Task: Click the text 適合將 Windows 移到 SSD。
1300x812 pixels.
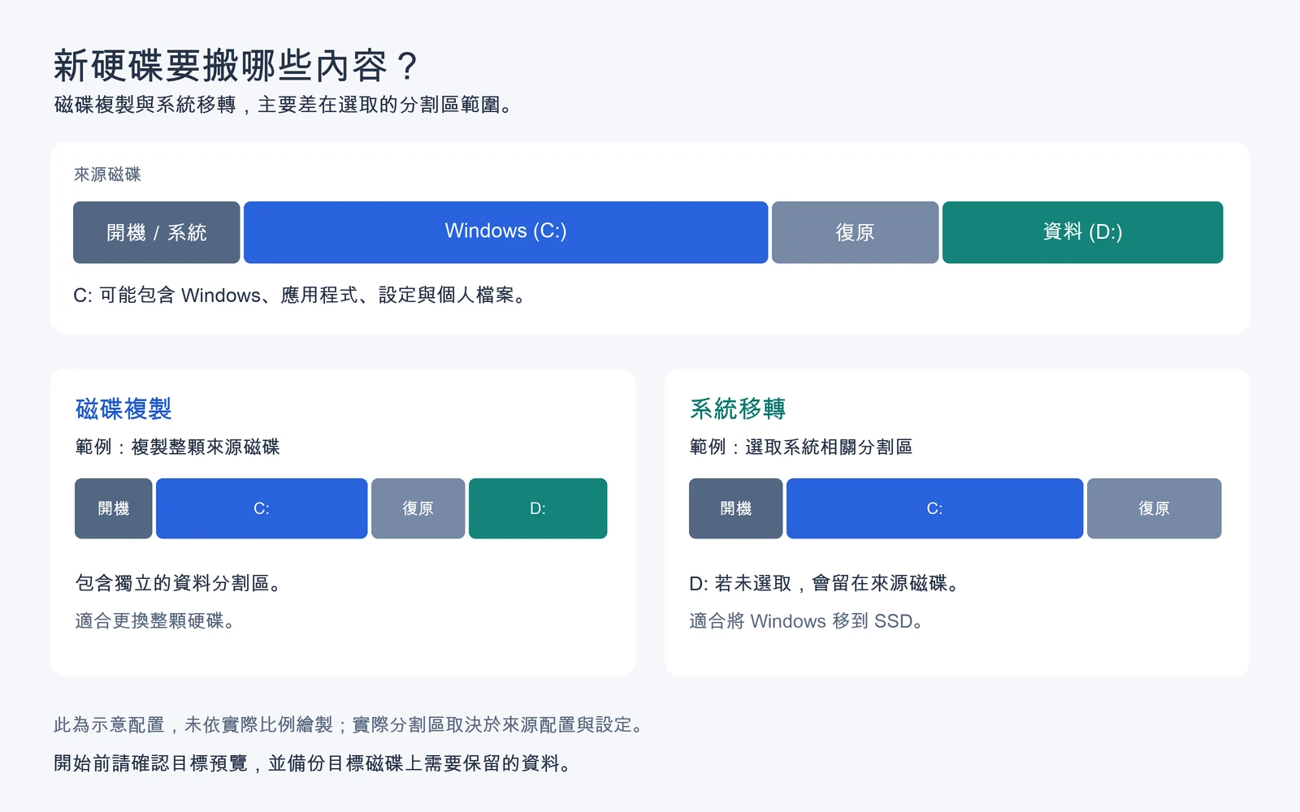Action: click(x=806, y=621)
